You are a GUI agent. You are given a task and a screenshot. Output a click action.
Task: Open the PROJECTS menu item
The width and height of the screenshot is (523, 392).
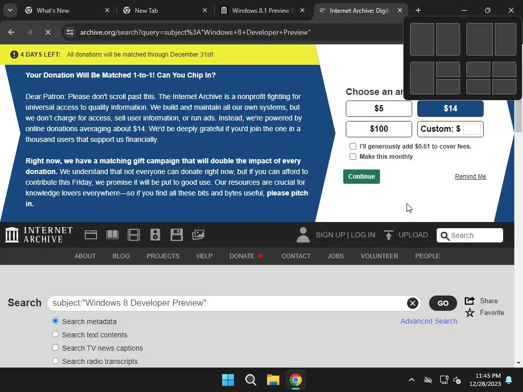click(x=163, y=256)
